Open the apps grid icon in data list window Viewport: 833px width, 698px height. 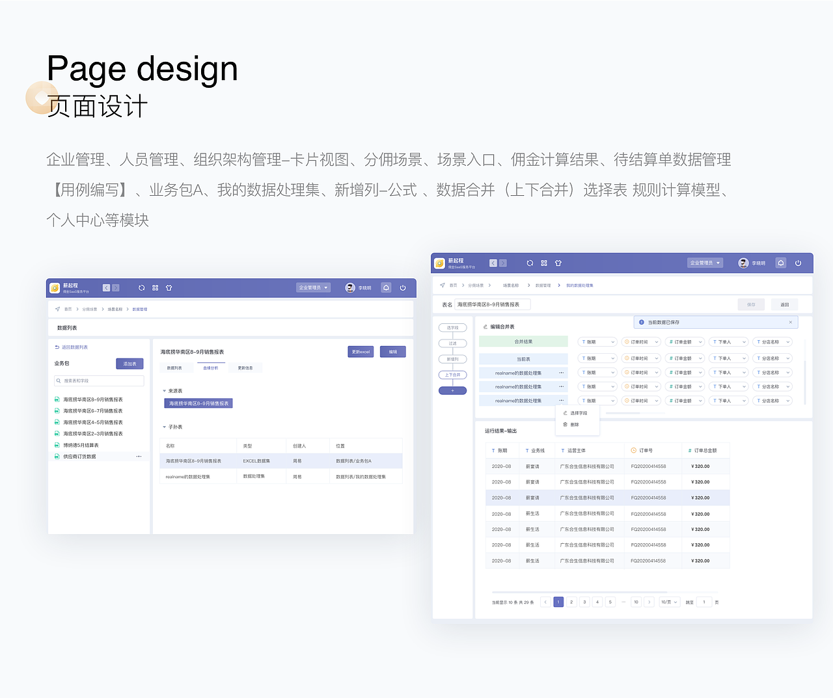click(156, 288)
